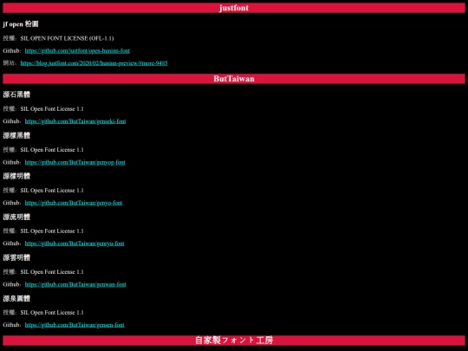Click the 'Github:' label under 源泉圓體
Image resolution: width=468 pixels, height=351 pixels.
12,325
